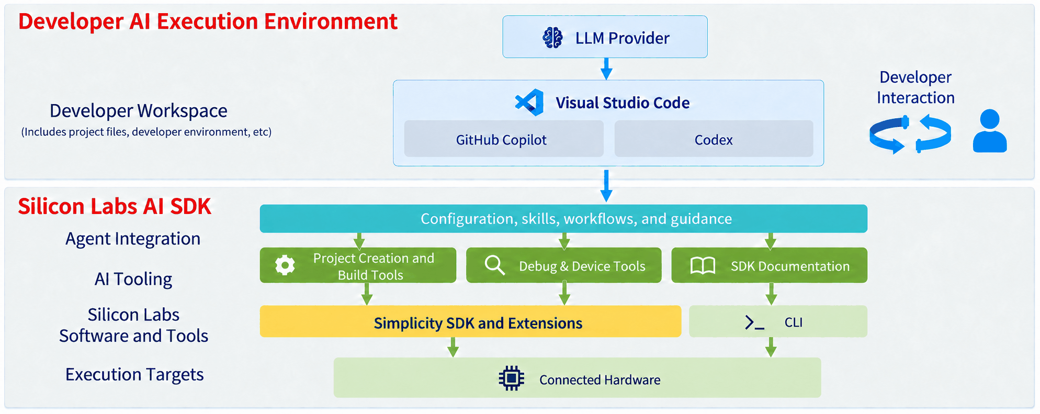Click the terminal prompt icon beside CLI
Image resolution: width=1040 pixels, height=414 pixels.
coord(754,322)
